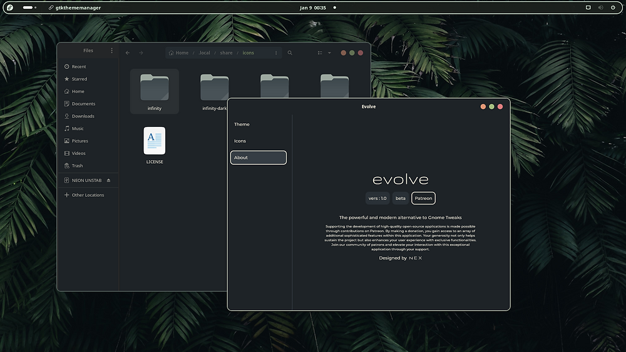Select the LICENSE file

pos(155,145)
